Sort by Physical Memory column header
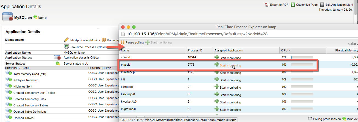Image resolution: width=358 pixels, height=122 pixels. [342, 50]
